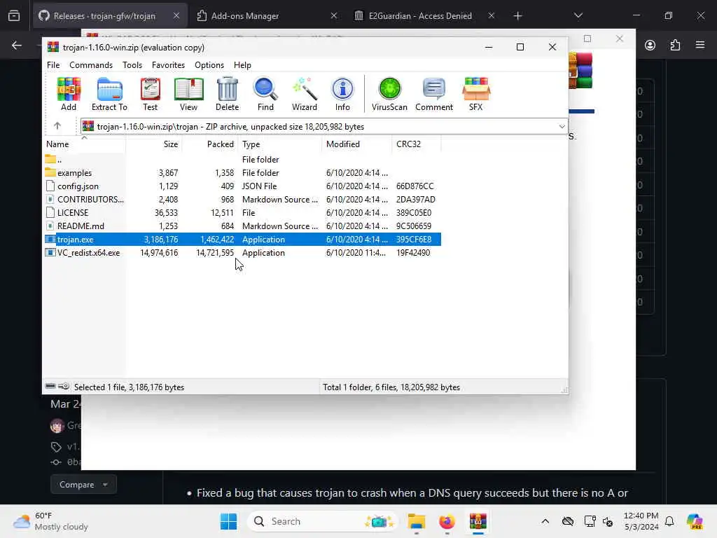717x538 pixels.
Task: Open the browser tab list chevron
Action: (578, 15)
